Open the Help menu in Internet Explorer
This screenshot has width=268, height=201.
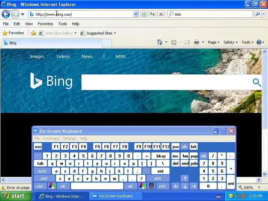coord(76,24)
